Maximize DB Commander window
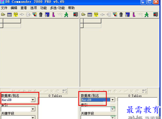Viewport: 162px width, 119px height. click(150, 2)
